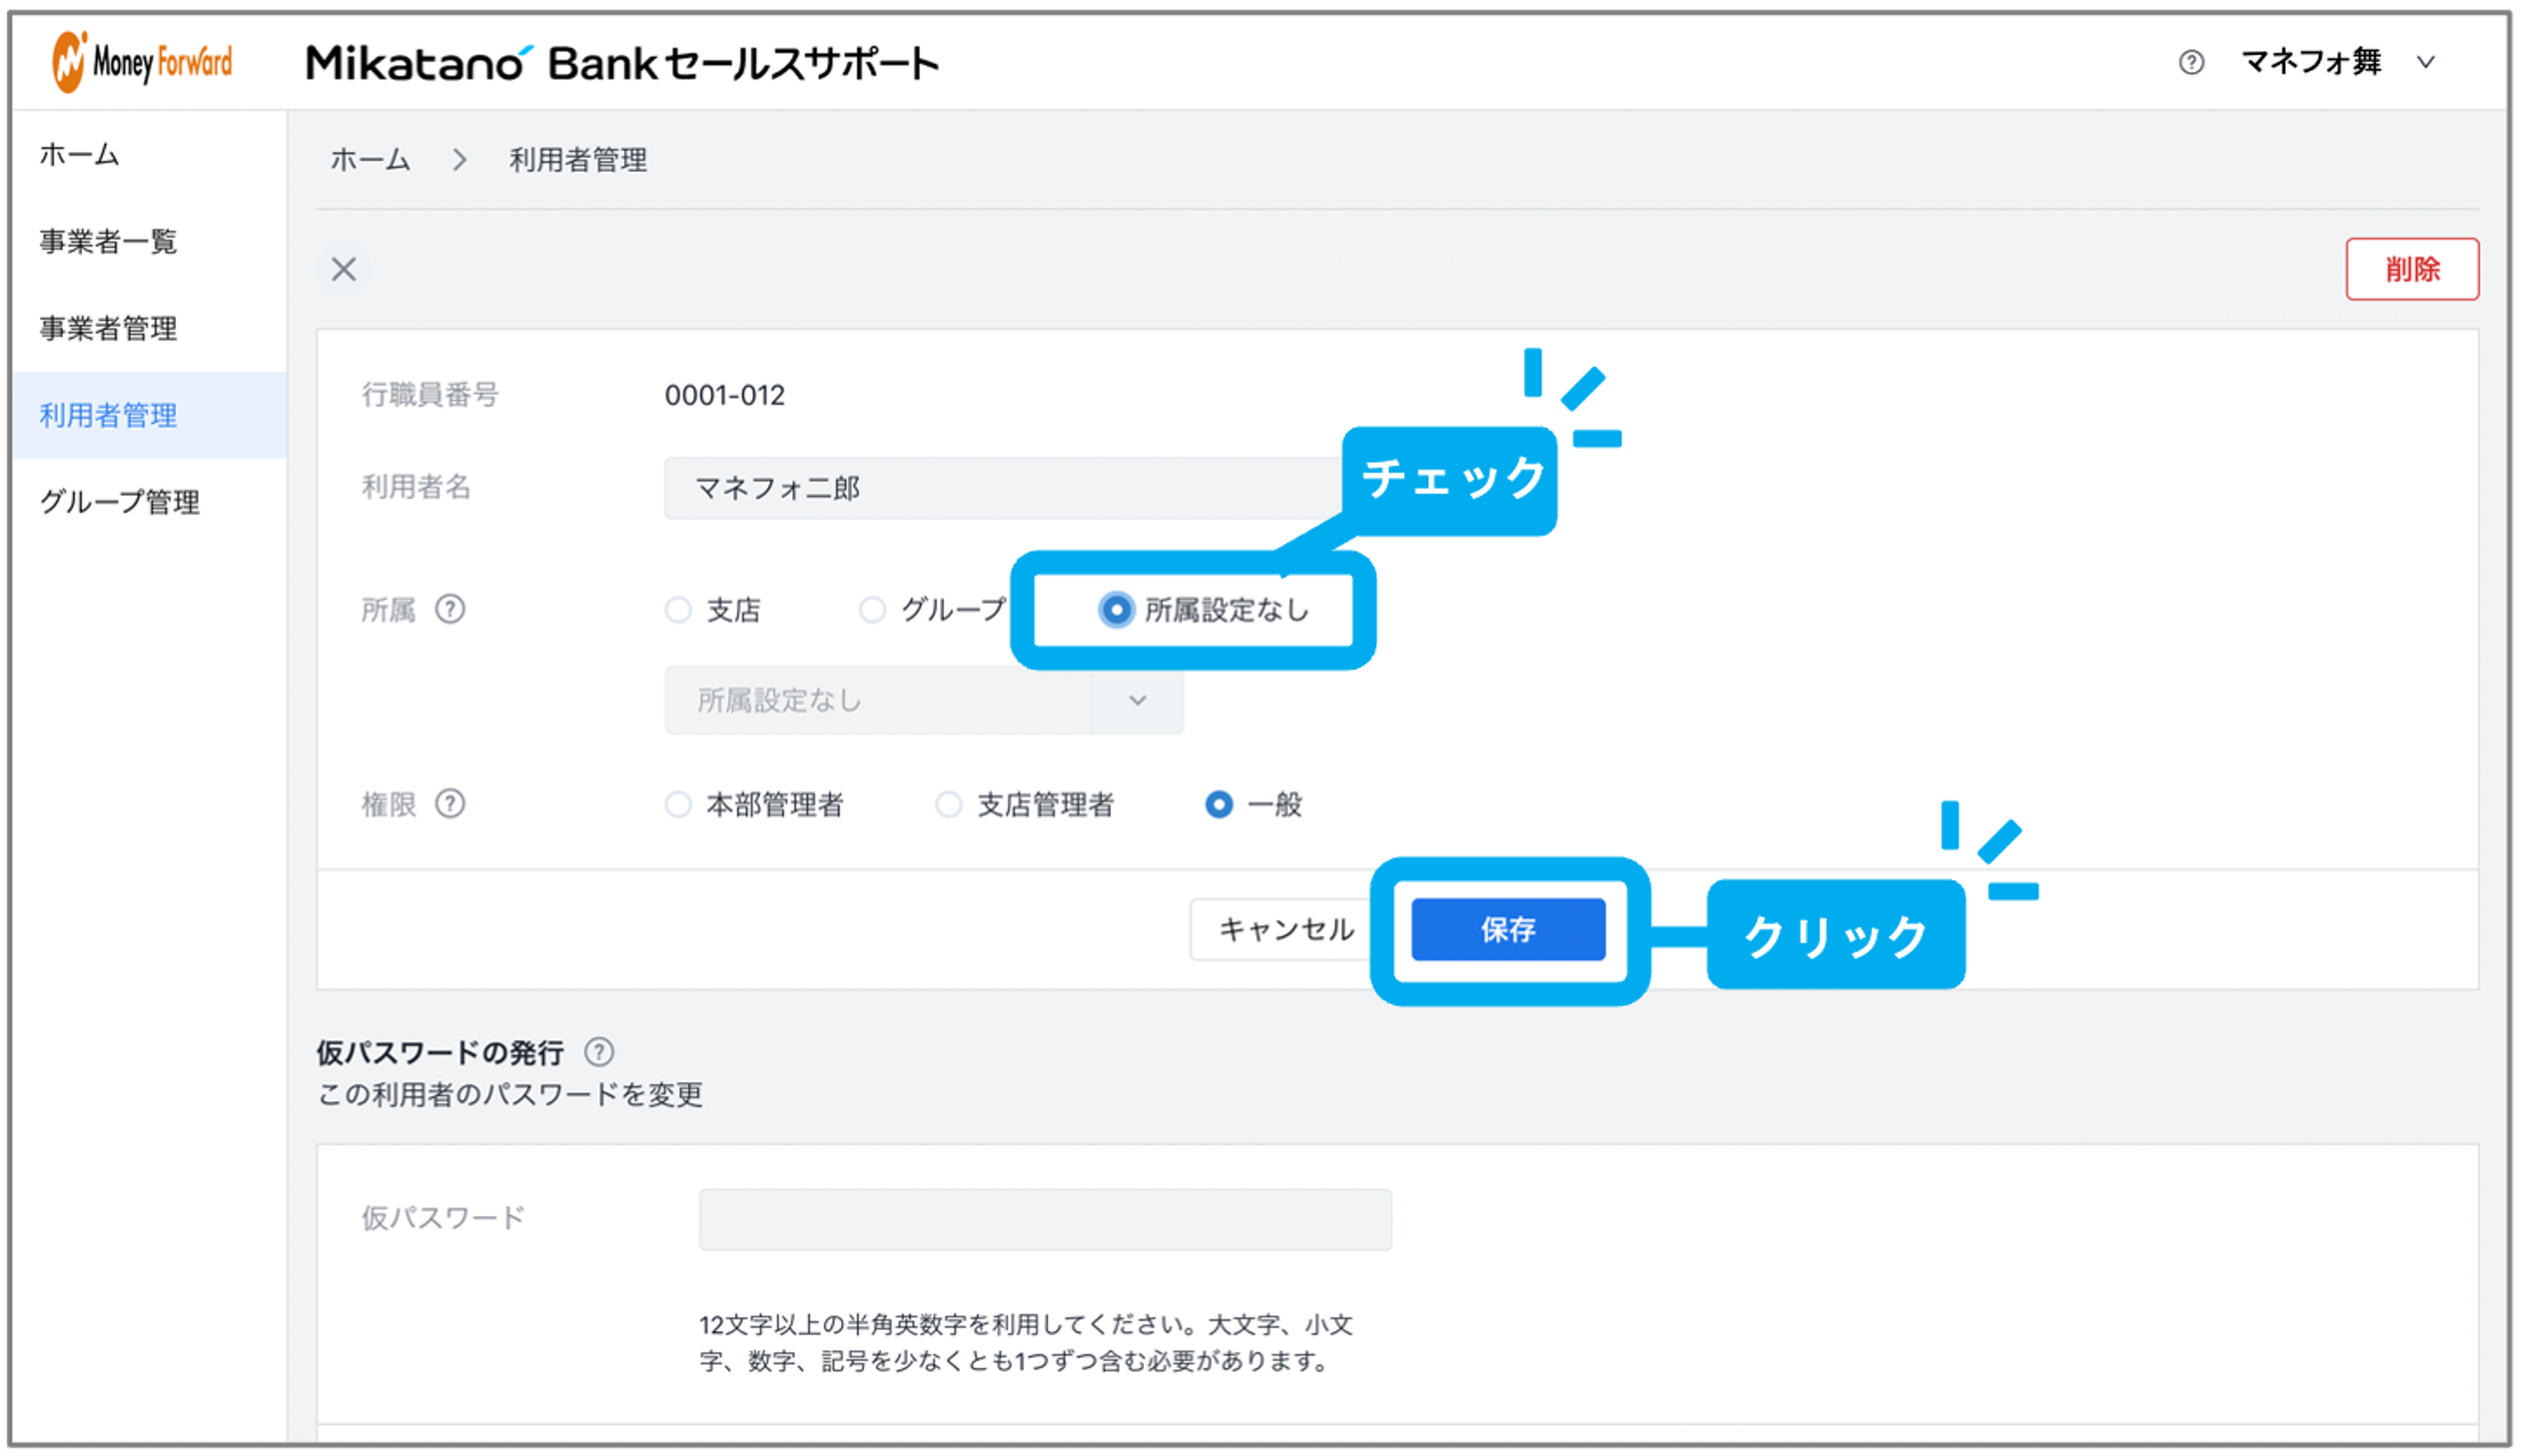Viewport: 2521px width, 1456px height.
Task: Click the 行職員番号 label
Action: (x=430, y=395)
